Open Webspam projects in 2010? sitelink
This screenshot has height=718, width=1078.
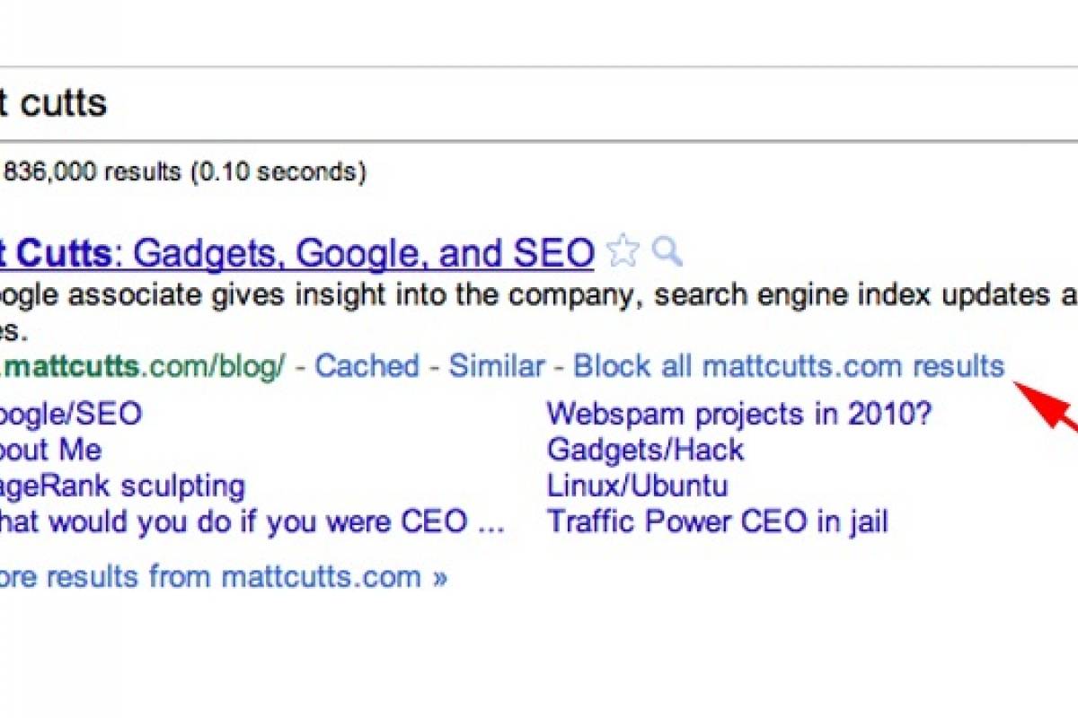(x=739, y=415)
